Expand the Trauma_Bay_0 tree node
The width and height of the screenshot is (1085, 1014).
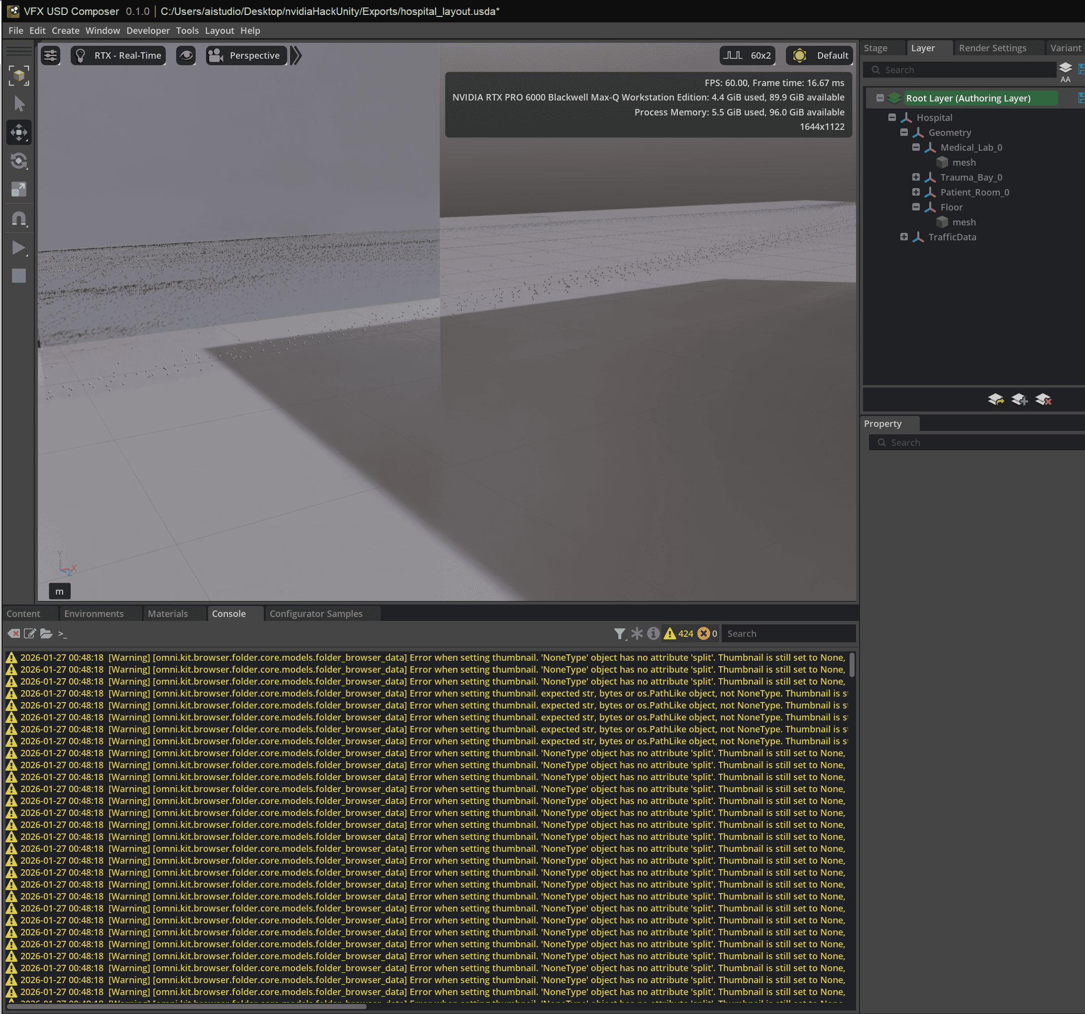click(916, 177)
